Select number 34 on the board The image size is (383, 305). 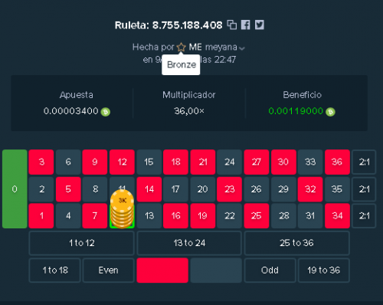(x=337, y=216)
